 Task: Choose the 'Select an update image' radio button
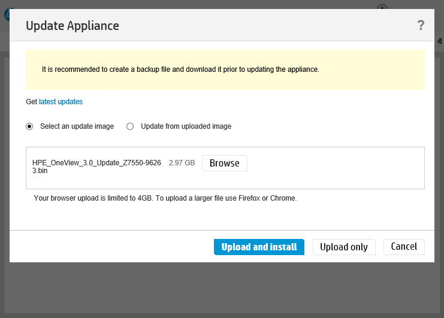[29, 126]
